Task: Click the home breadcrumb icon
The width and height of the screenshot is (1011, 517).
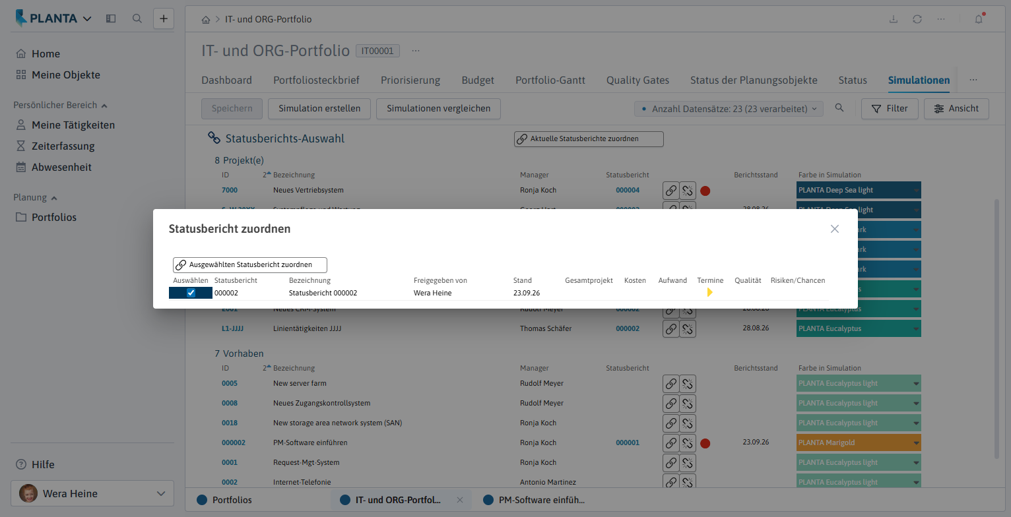Action: pyautogui.click(x=206, y=19)
